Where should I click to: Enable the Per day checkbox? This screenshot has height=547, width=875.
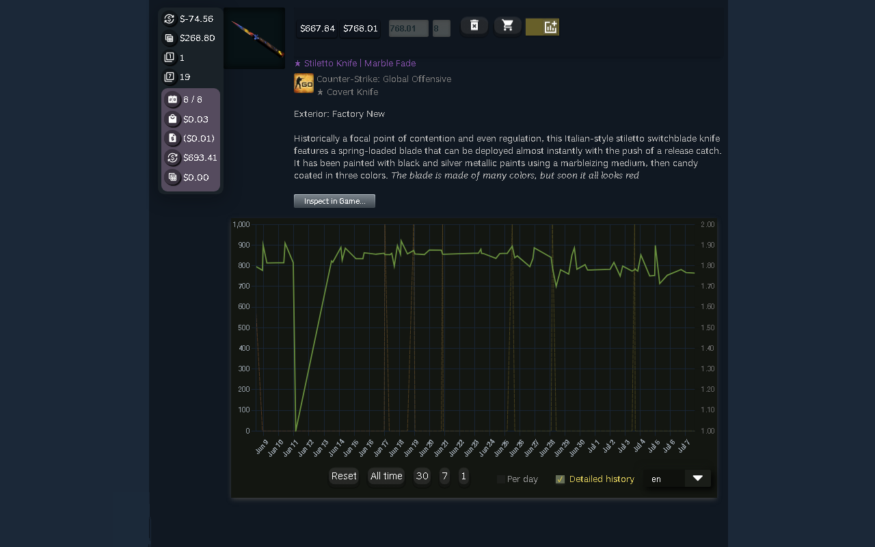[501, 479]
